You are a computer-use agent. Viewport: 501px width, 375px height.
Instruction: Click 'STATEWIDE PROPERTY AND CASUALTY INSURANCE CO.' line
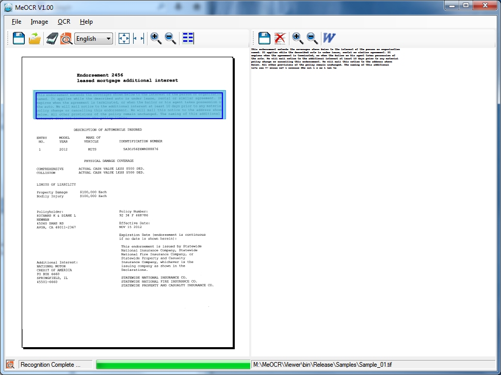point(167,285)
